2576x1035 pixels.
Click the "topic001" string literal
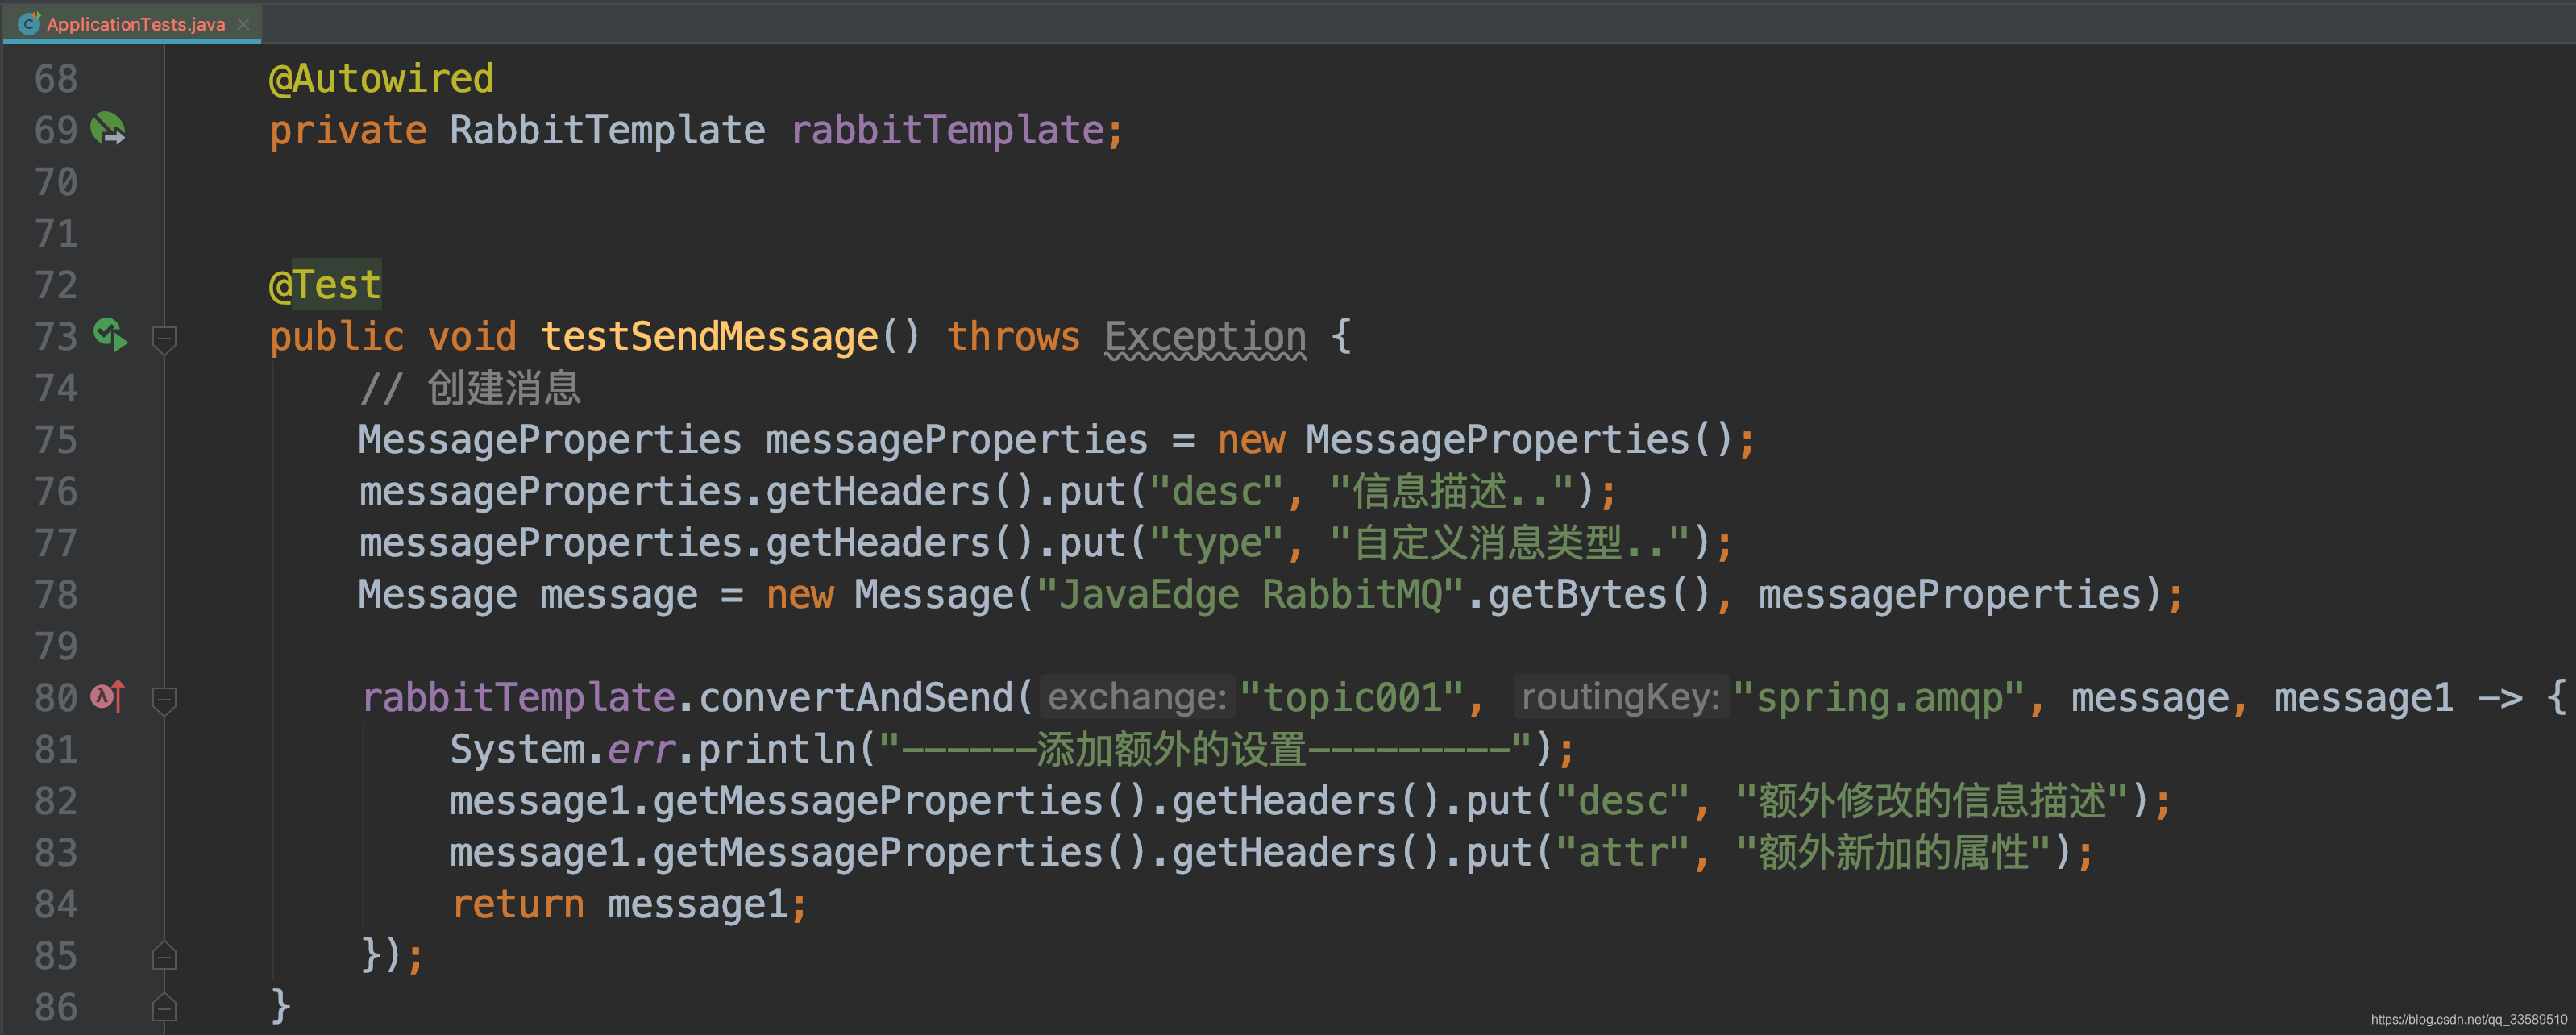click(x=1351, y=697)
